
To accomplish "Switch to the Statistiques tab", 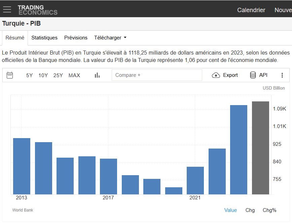I will click(x=44, y=38).
